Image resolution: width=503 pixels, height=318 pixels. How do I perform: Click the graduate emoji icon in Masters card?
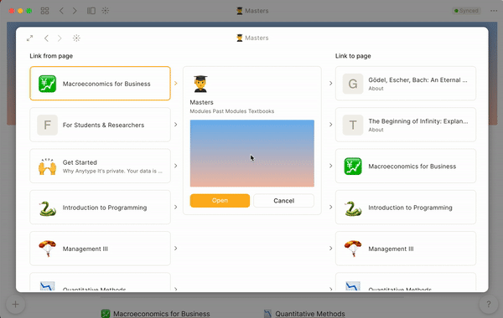pos(200,84)
